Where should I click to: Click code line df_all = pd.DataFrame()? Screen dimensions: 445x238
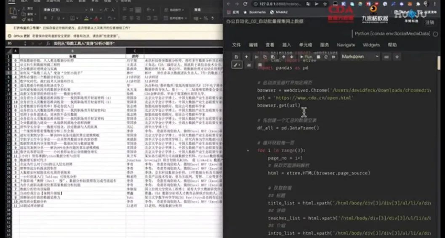pos(288,128)
